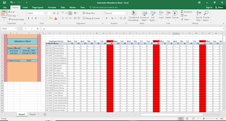226x121 pixels.
Task: Center the text horizontally
Action: pyautogui.click(x=66, y=18)
